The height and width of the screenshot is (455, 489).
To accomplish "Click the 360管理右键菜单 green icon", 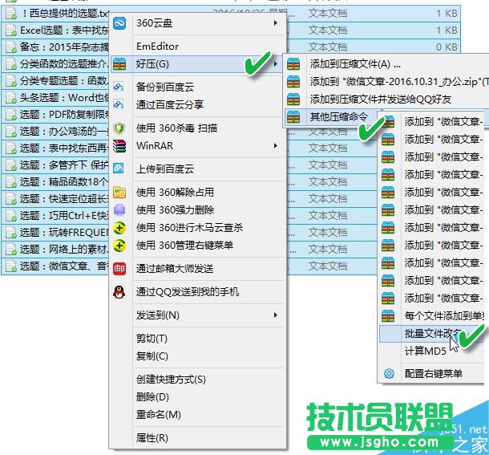I will (x=119, y=246).
